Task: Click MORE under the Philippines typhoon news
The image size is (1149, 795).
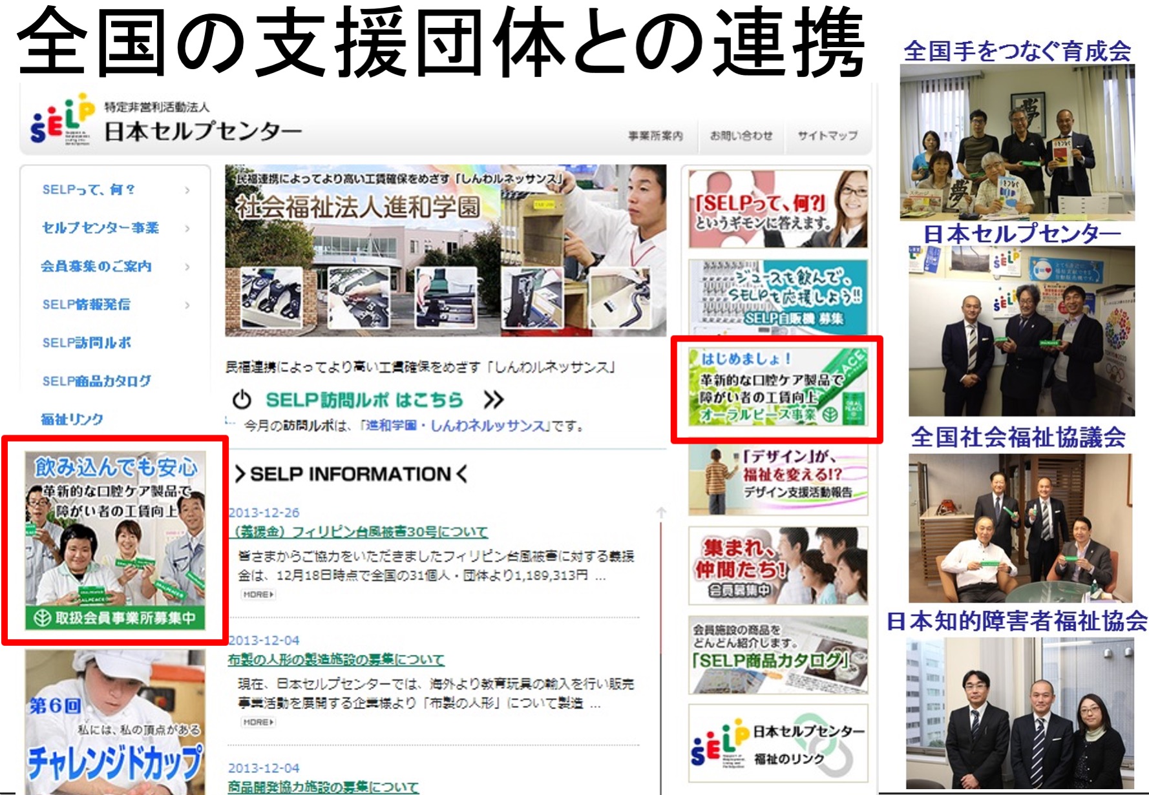Action: pos(258,594)
